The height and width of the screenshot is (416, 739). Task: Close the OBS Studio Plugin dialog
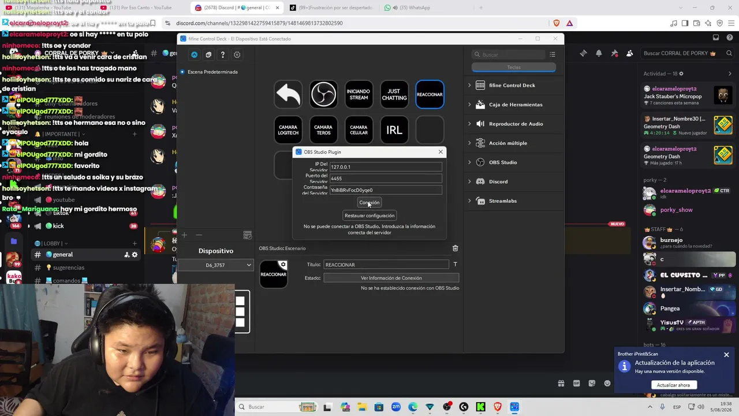(441, 152)
